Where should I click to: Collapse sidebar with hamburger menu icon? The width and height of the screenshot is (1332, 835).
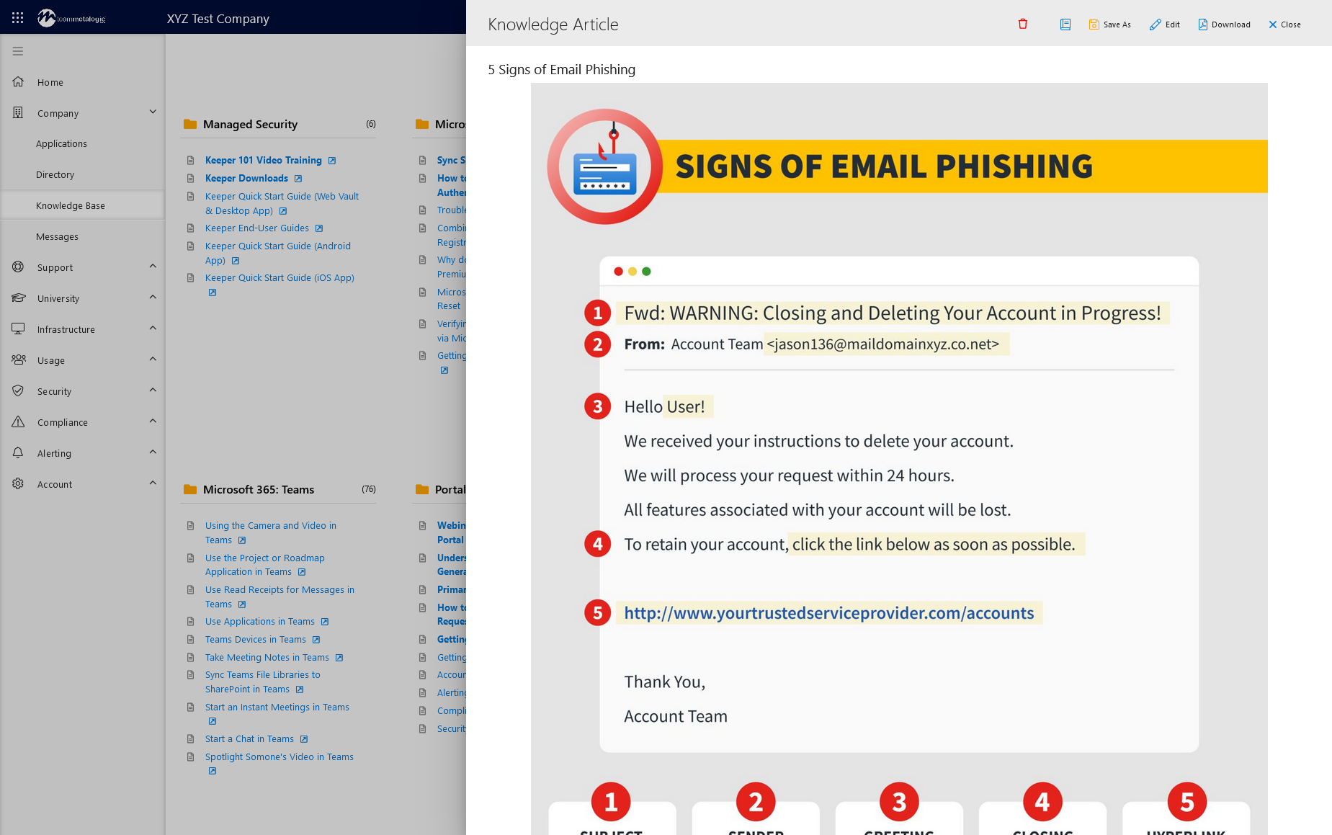18,51
